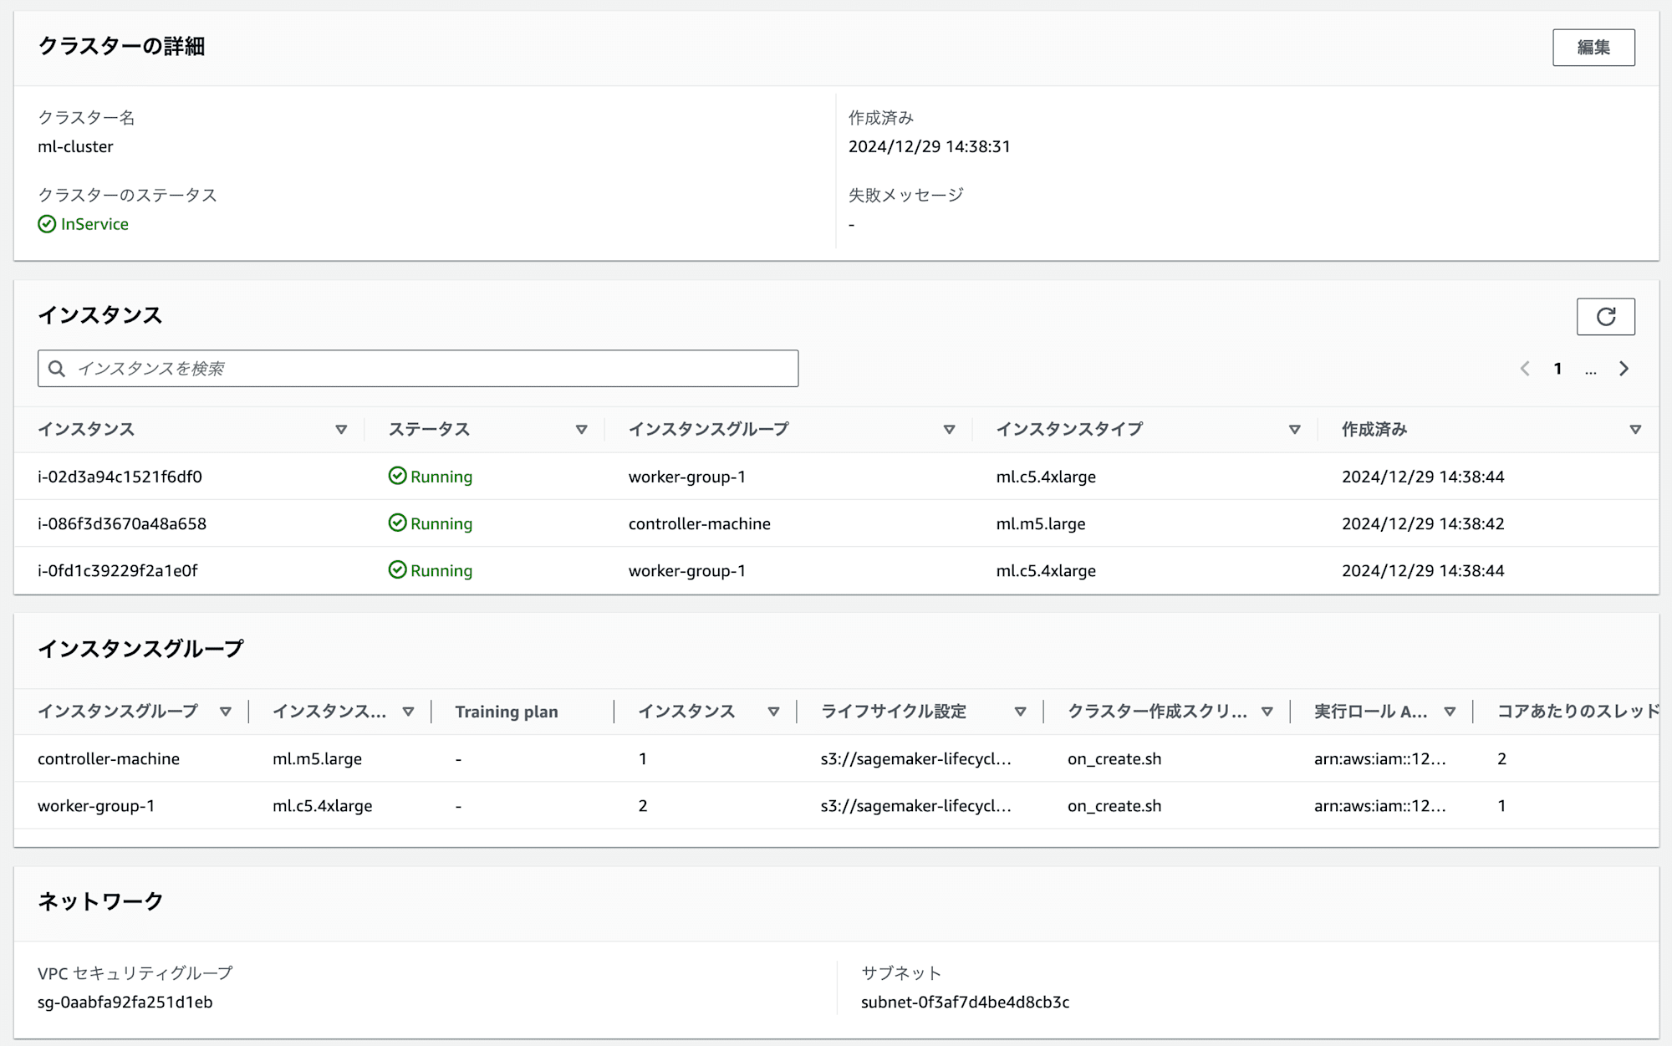Refresh the instances list
This screenshot has height=1046, width=1672.
point(1605,317)
